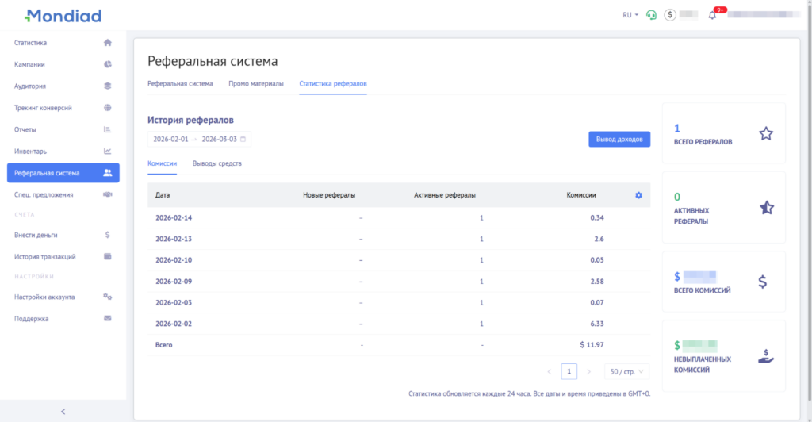Click the dollar balance icon in header
This screenshot has height=422, width=812.
(x=670, y=15)
